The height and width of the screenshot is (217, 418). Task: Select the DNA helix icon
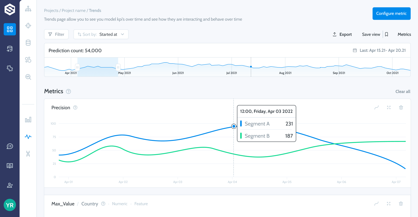28,154
